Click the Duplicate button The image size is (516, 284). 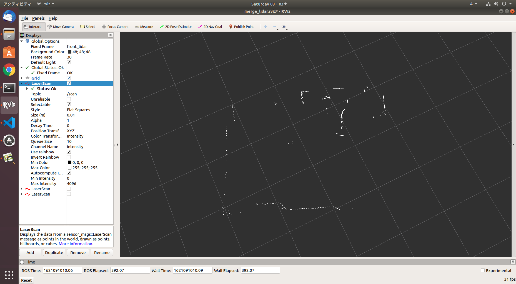[54, 252]
